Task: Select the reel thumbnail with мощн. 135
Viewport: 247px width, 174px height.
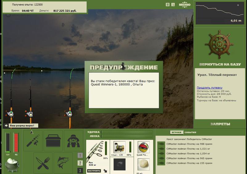Action: 119,147
